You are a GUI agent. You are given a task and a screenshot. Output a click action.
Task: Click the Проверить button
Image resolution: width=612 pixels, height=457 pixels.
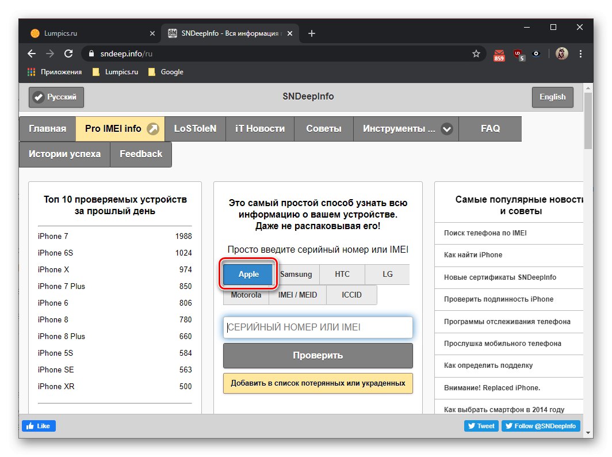[x=318, y=356]
